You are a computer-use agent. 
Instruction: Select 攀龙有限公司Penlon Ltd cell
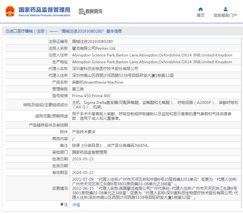94,48
